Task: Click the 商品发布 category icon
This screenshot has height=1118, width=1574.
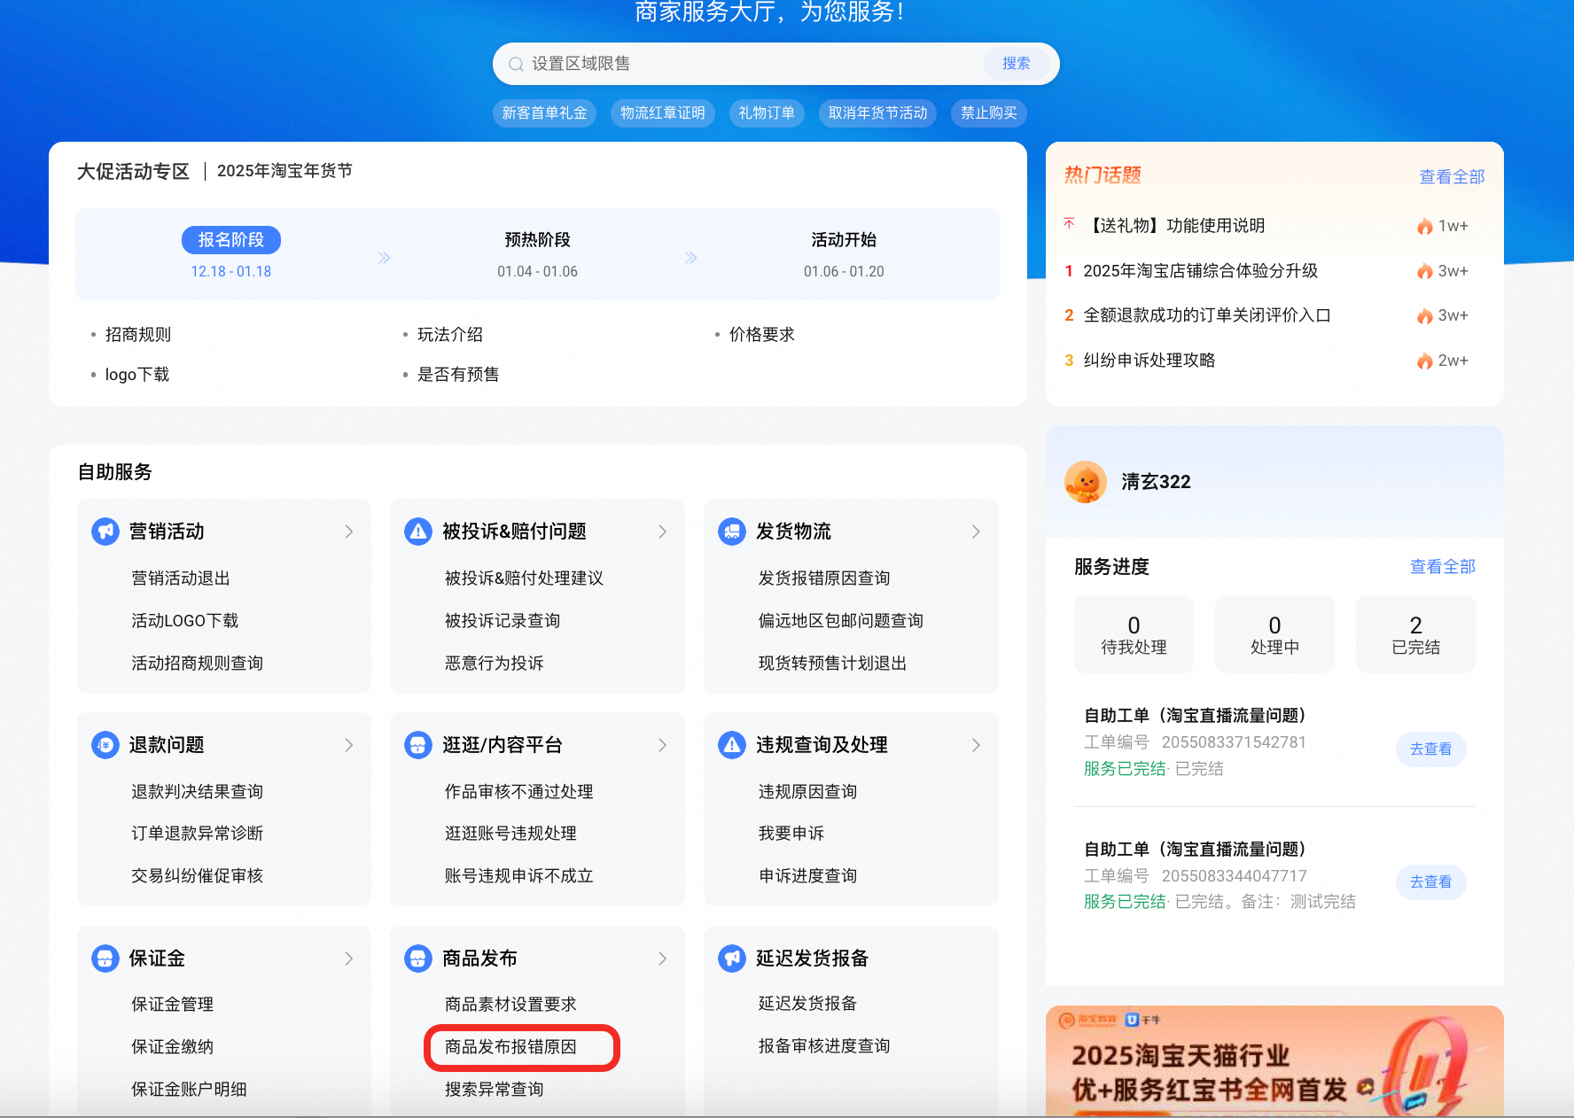Action: point(418,959)
